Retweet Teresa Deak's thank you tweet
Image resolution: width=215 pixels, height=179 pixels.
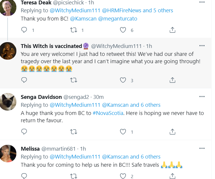click(x=74, y=30)
